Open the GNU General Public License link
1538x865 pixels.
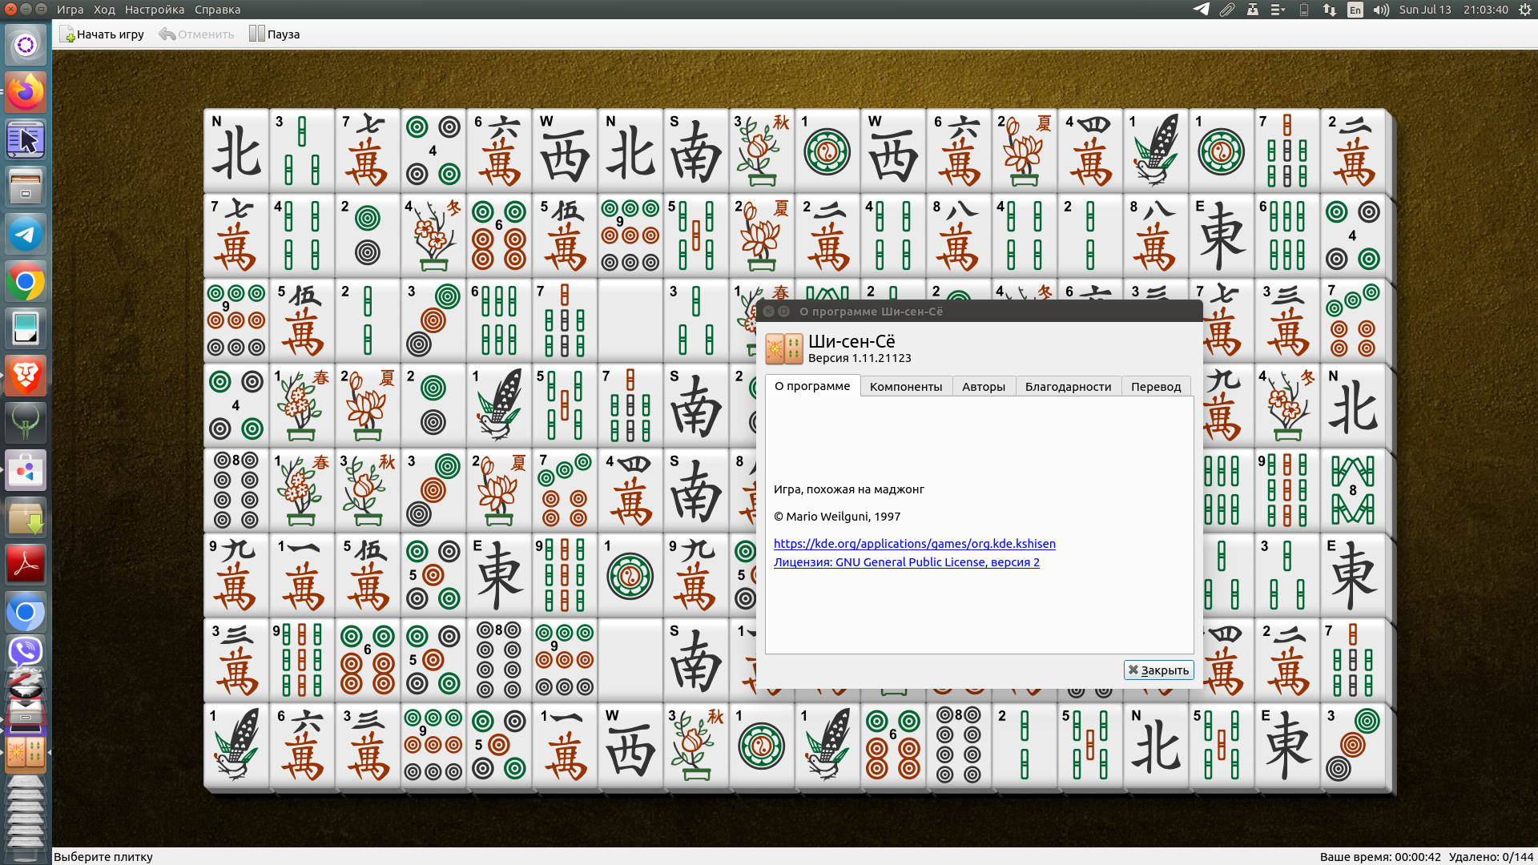coord(906,562)
